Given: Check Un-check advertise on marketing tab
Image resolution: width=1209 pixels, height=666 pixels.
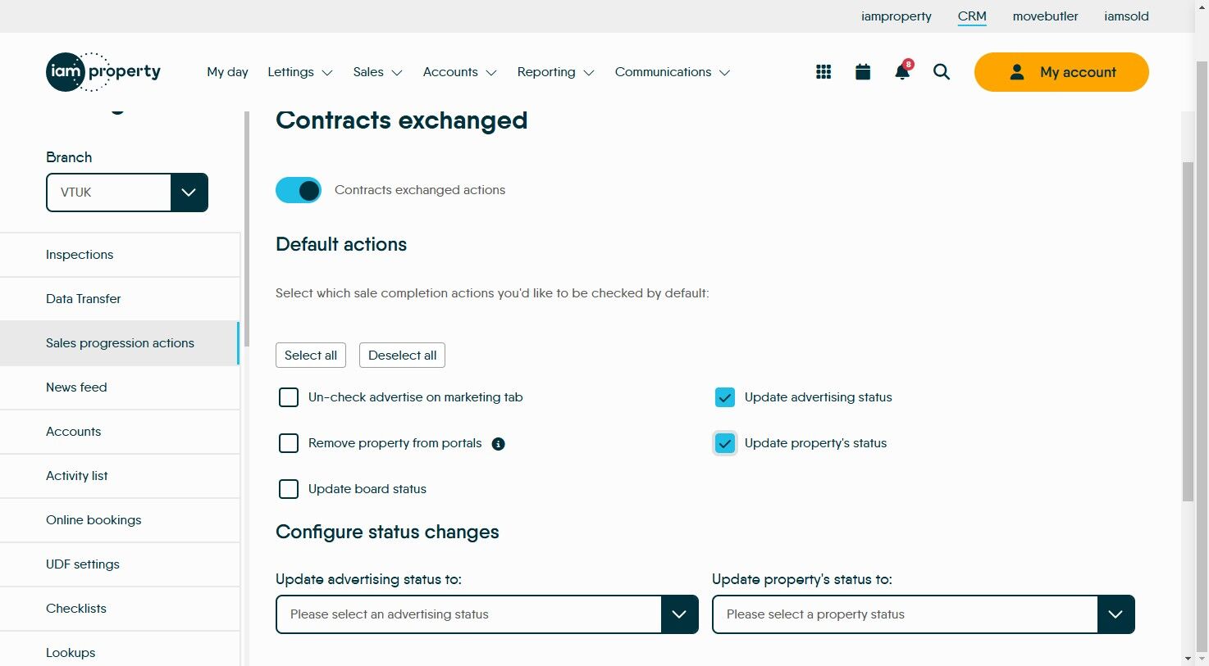Looking at the screenshot, I should [289, 397].
